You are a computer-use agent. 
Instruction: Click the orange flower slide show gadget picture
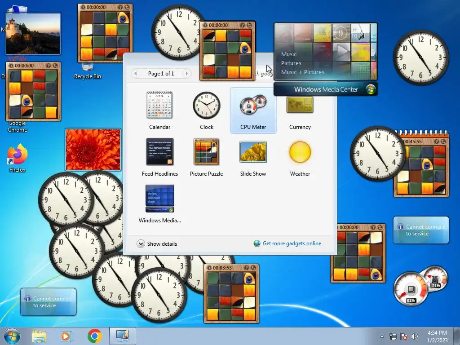[x=93, y=149]
